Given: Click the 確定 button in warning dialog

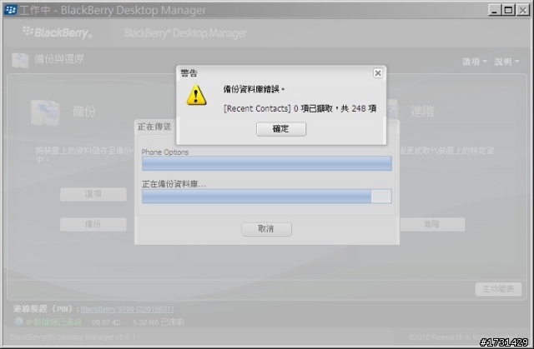Looking at the screenshot, I should click(281, 129).
